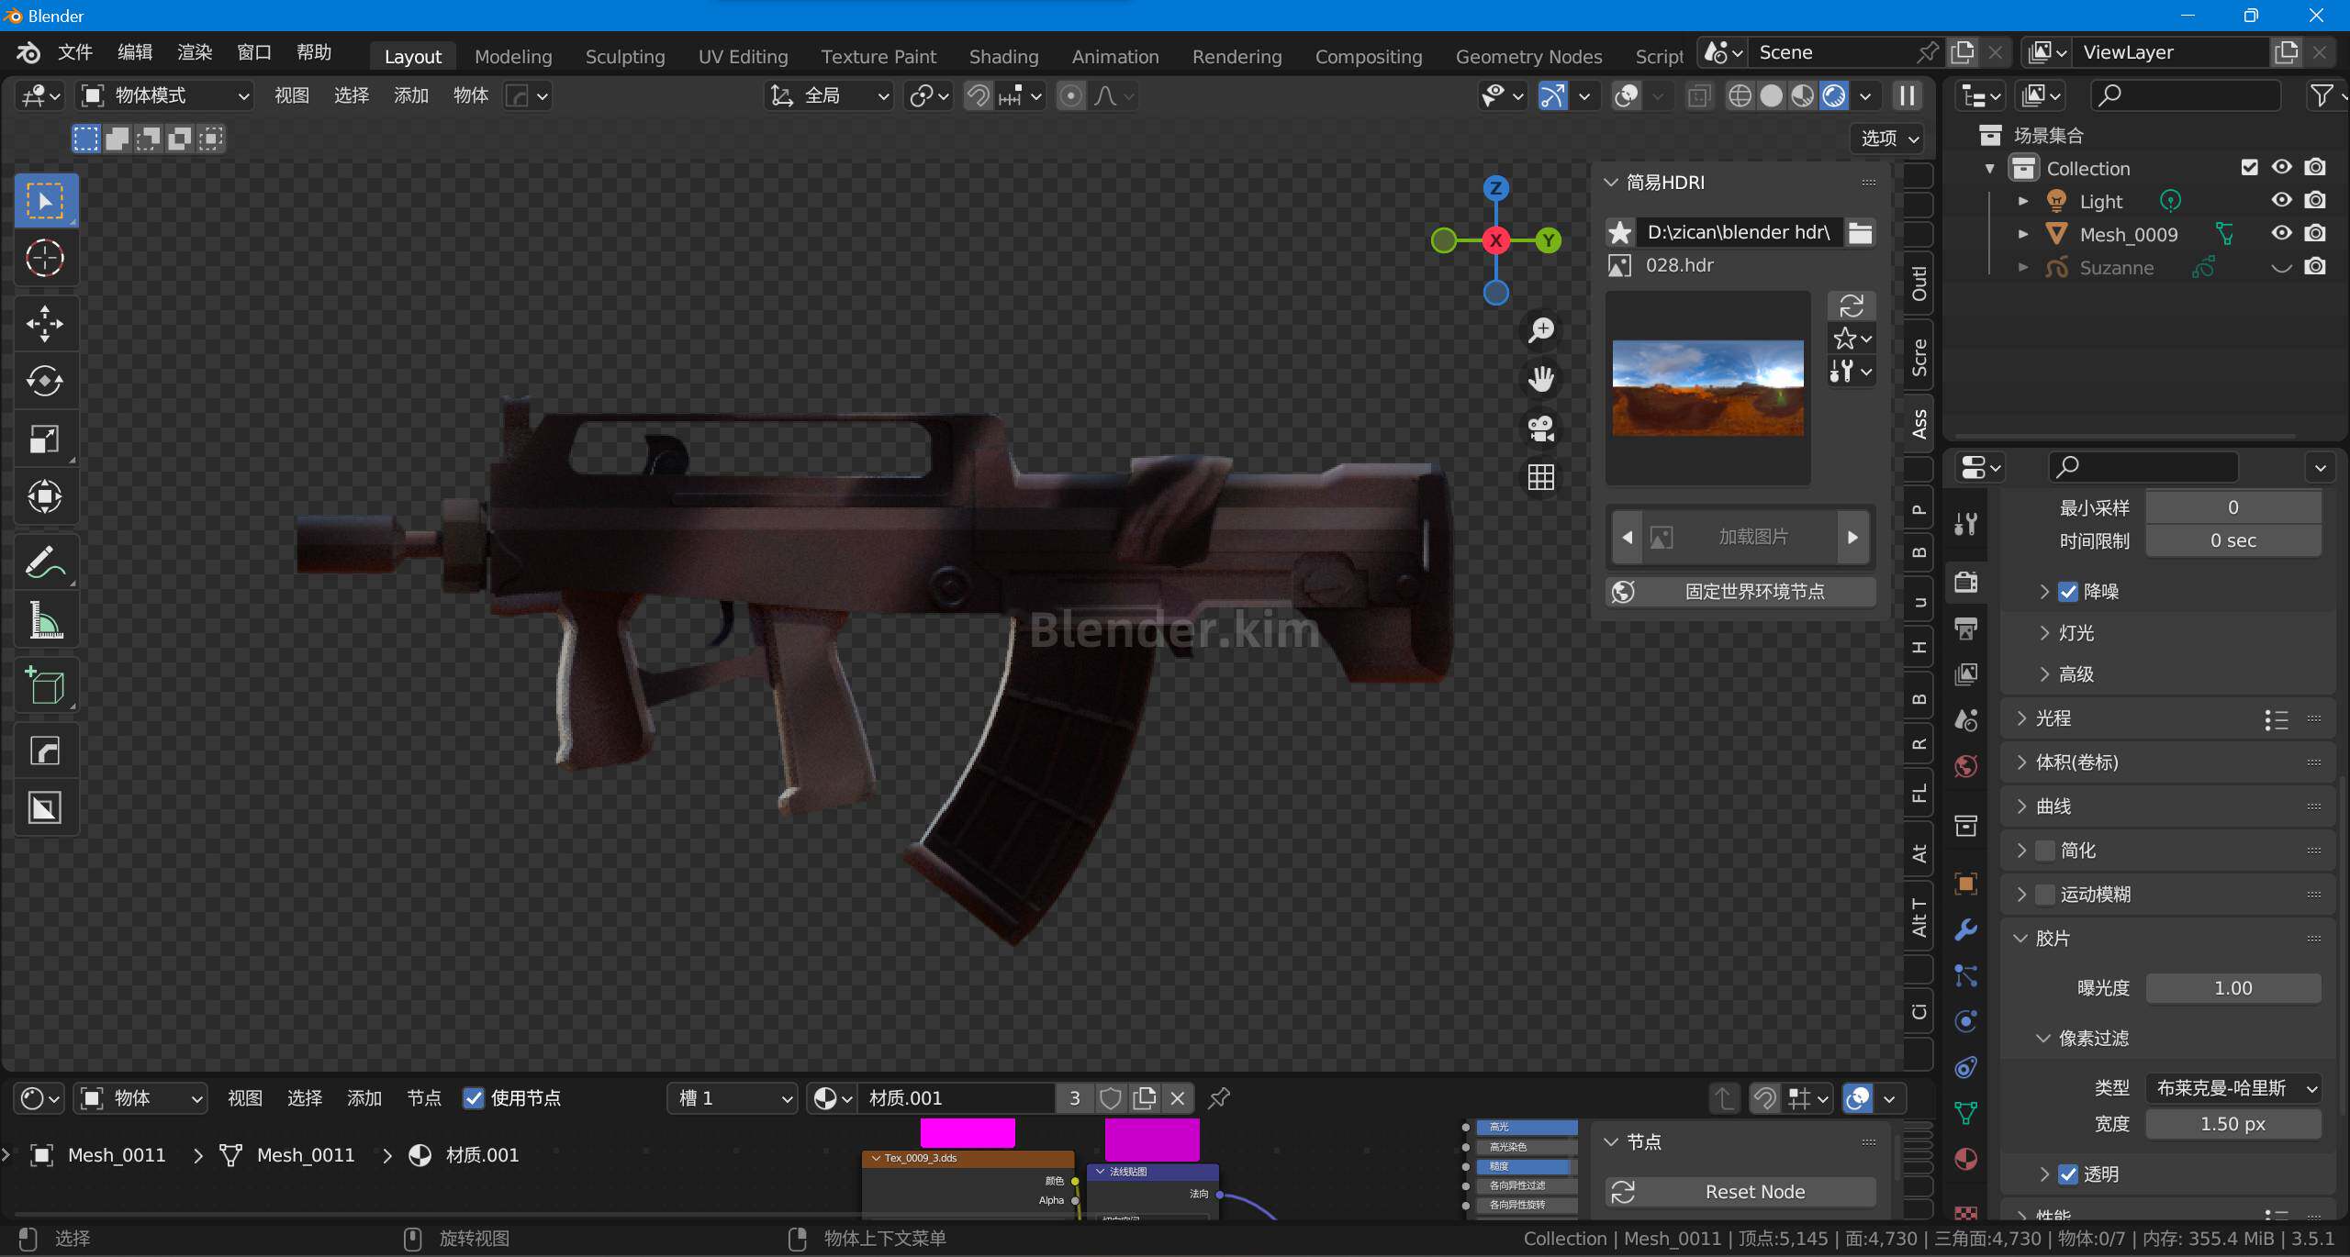Open the 物体模式 mode dropdown
Screen dimensions: 2350x1257
(x=164, y=95)
